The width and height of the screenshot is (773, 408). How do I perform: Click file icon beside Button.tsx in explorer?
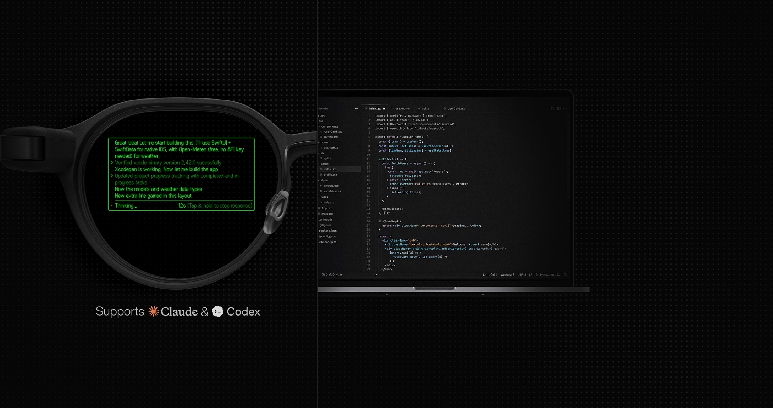[321, 137]
